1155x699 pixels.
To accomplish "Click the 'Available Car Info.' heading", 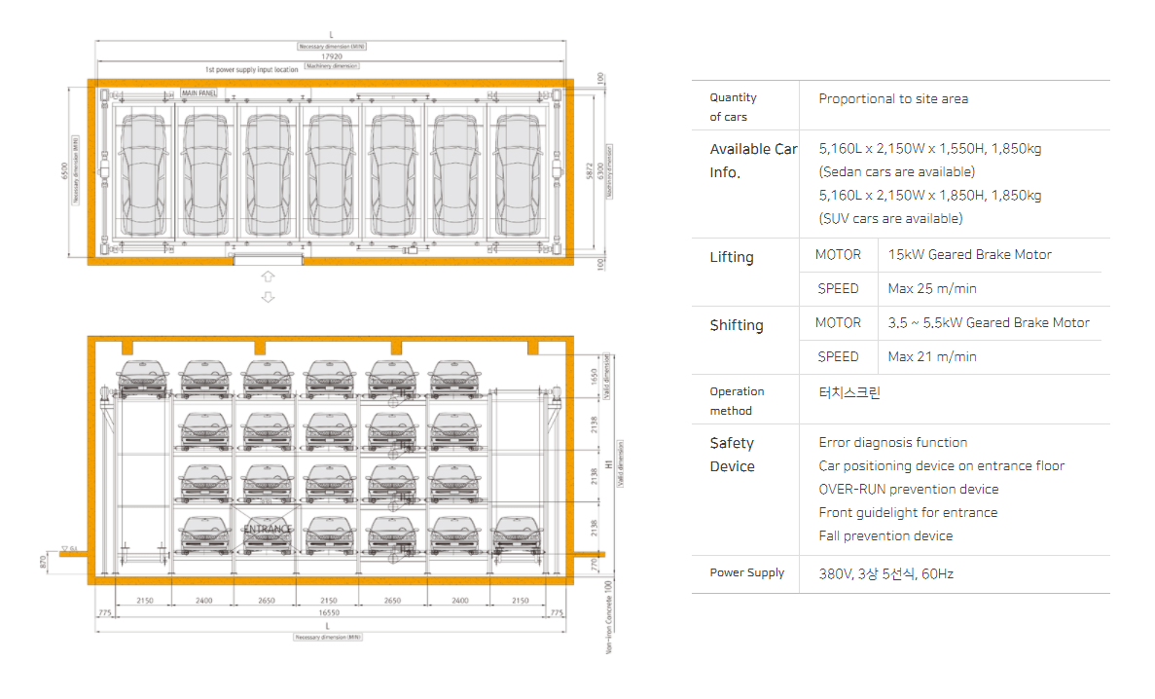I will [x=753, y=161].
